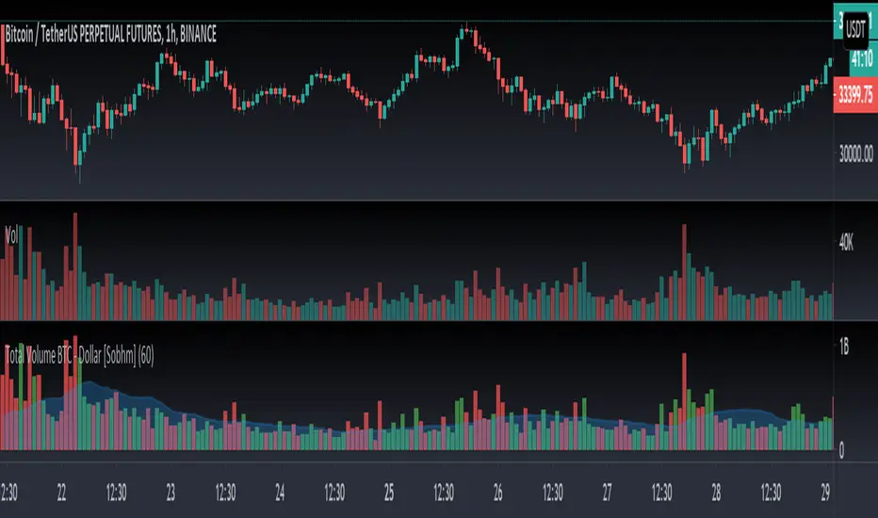Click the Bitcoin / TetherUS PERPETUAL FUTURES title
The image size is (878, 518).
click(111, 35)
